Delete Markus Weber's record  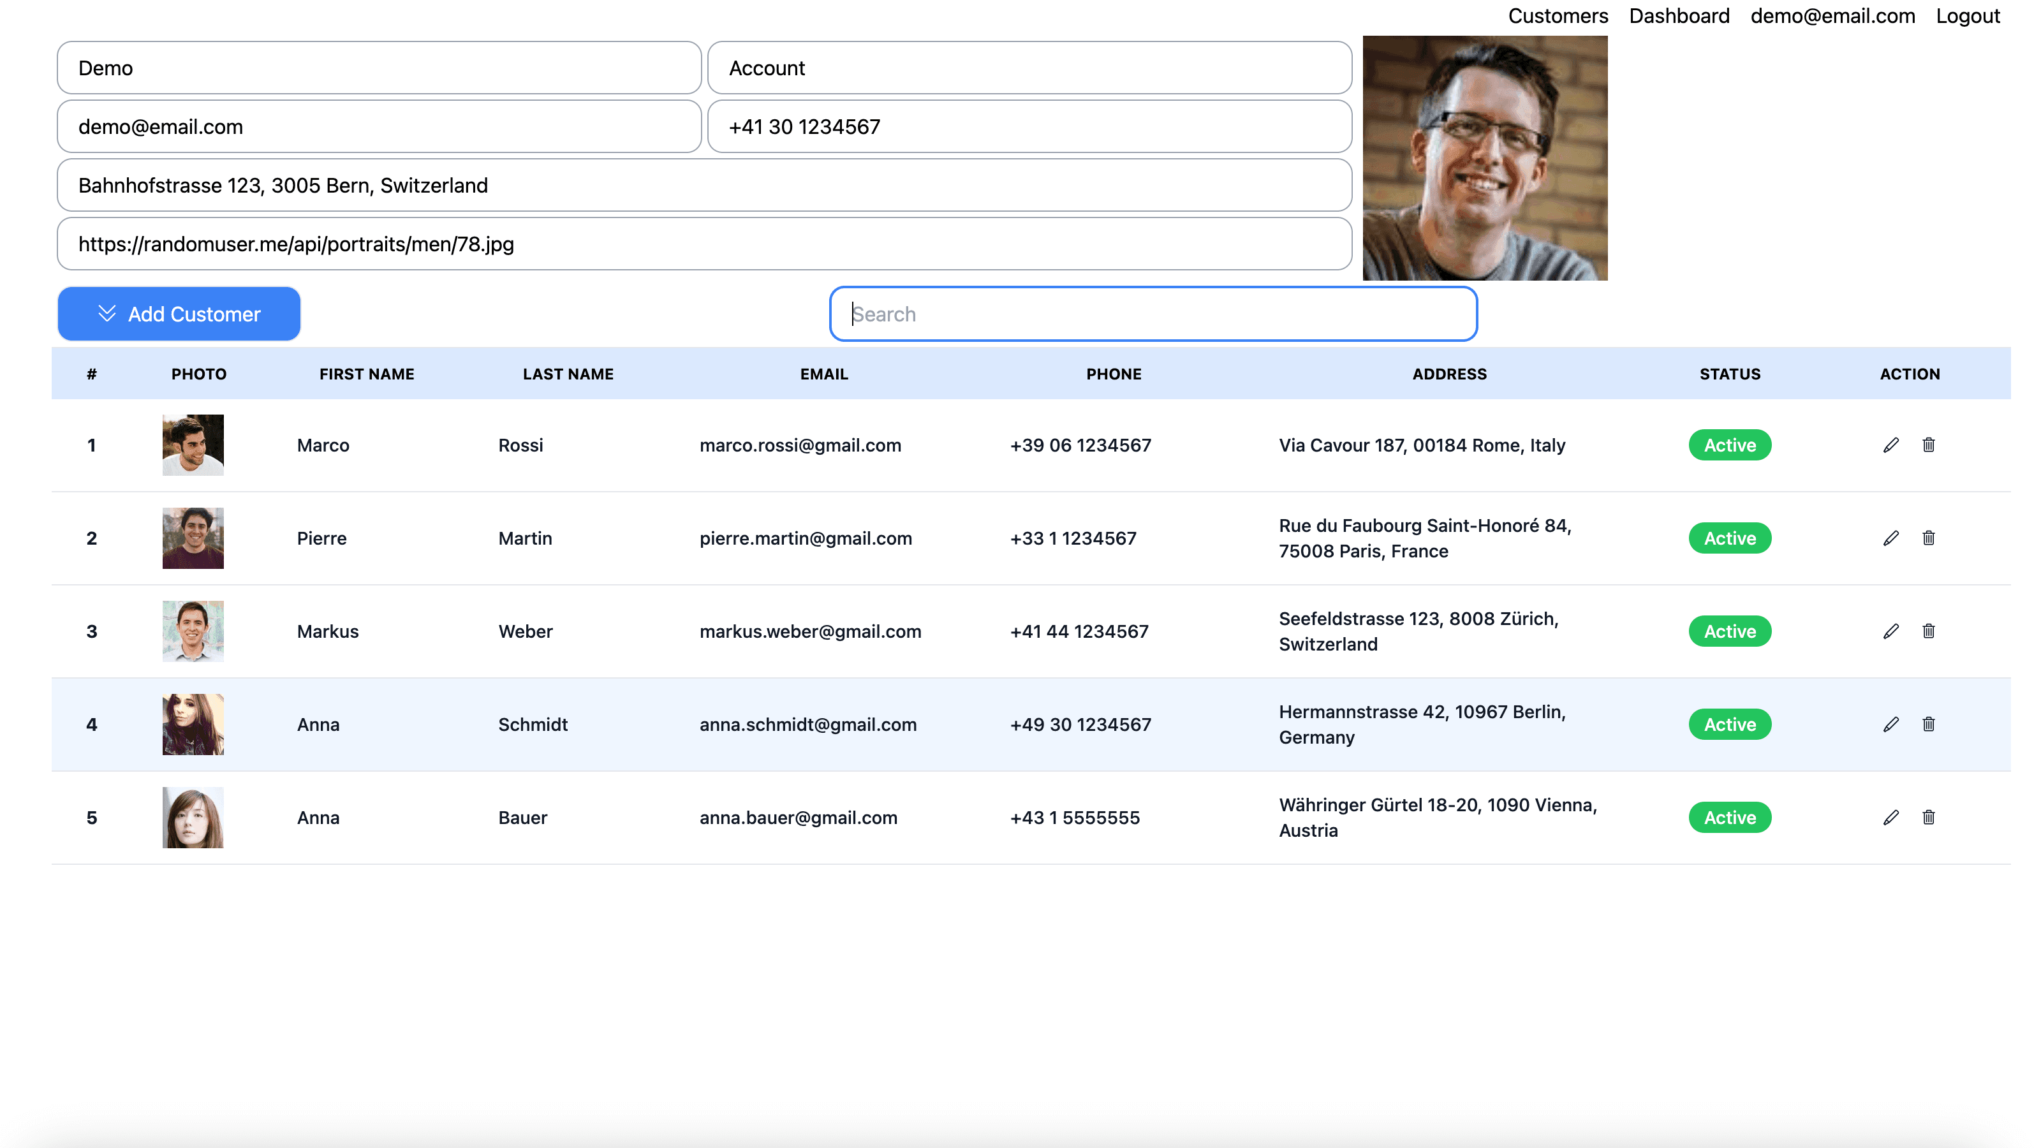point(1929,631)
